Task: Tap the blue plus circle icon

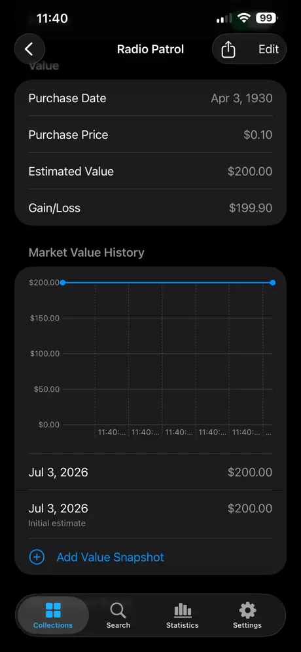Action: tap(37, 557)
